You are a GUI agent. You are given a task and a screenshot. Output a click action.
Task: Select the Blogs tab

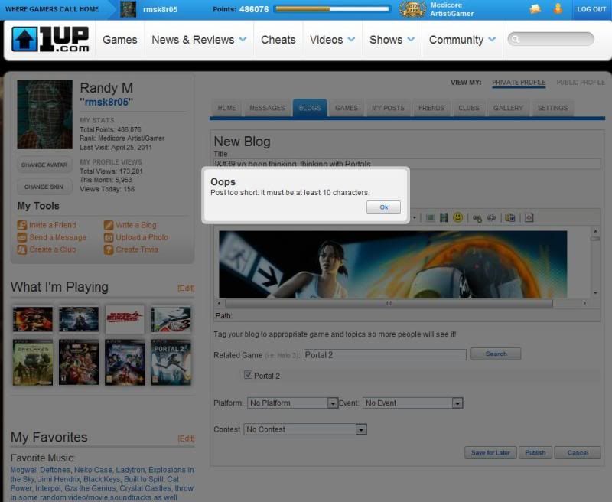pyautogui.click(x=310, y=108)
